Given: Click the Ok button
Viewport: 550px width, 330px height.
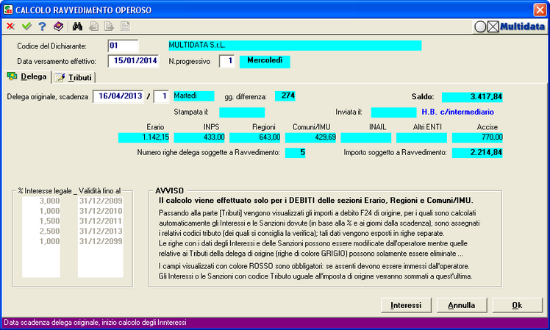Looking at the screenshot, I should tap(517, 305).
